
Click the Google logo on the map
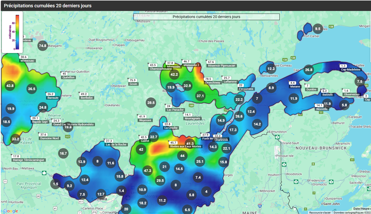tap(11, 211)
